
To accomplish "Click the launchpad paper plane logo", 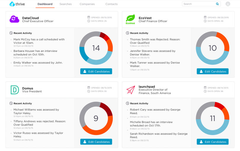I will (x=131, y=90).
